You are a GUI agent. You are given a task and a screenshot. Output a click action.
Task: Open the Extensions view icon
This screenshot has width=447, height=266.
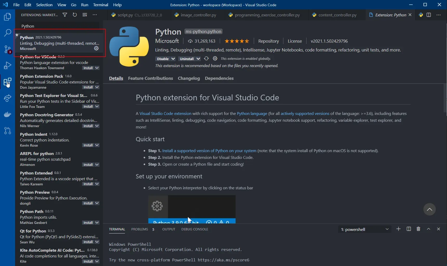[x=8, y=82]
